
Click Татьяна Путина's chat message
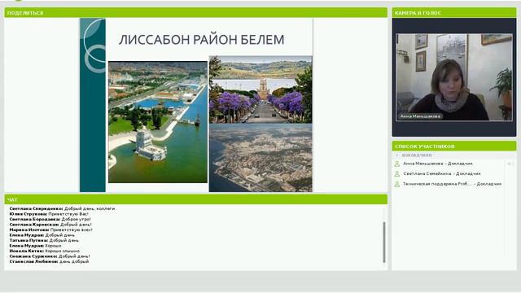(44, 240)
